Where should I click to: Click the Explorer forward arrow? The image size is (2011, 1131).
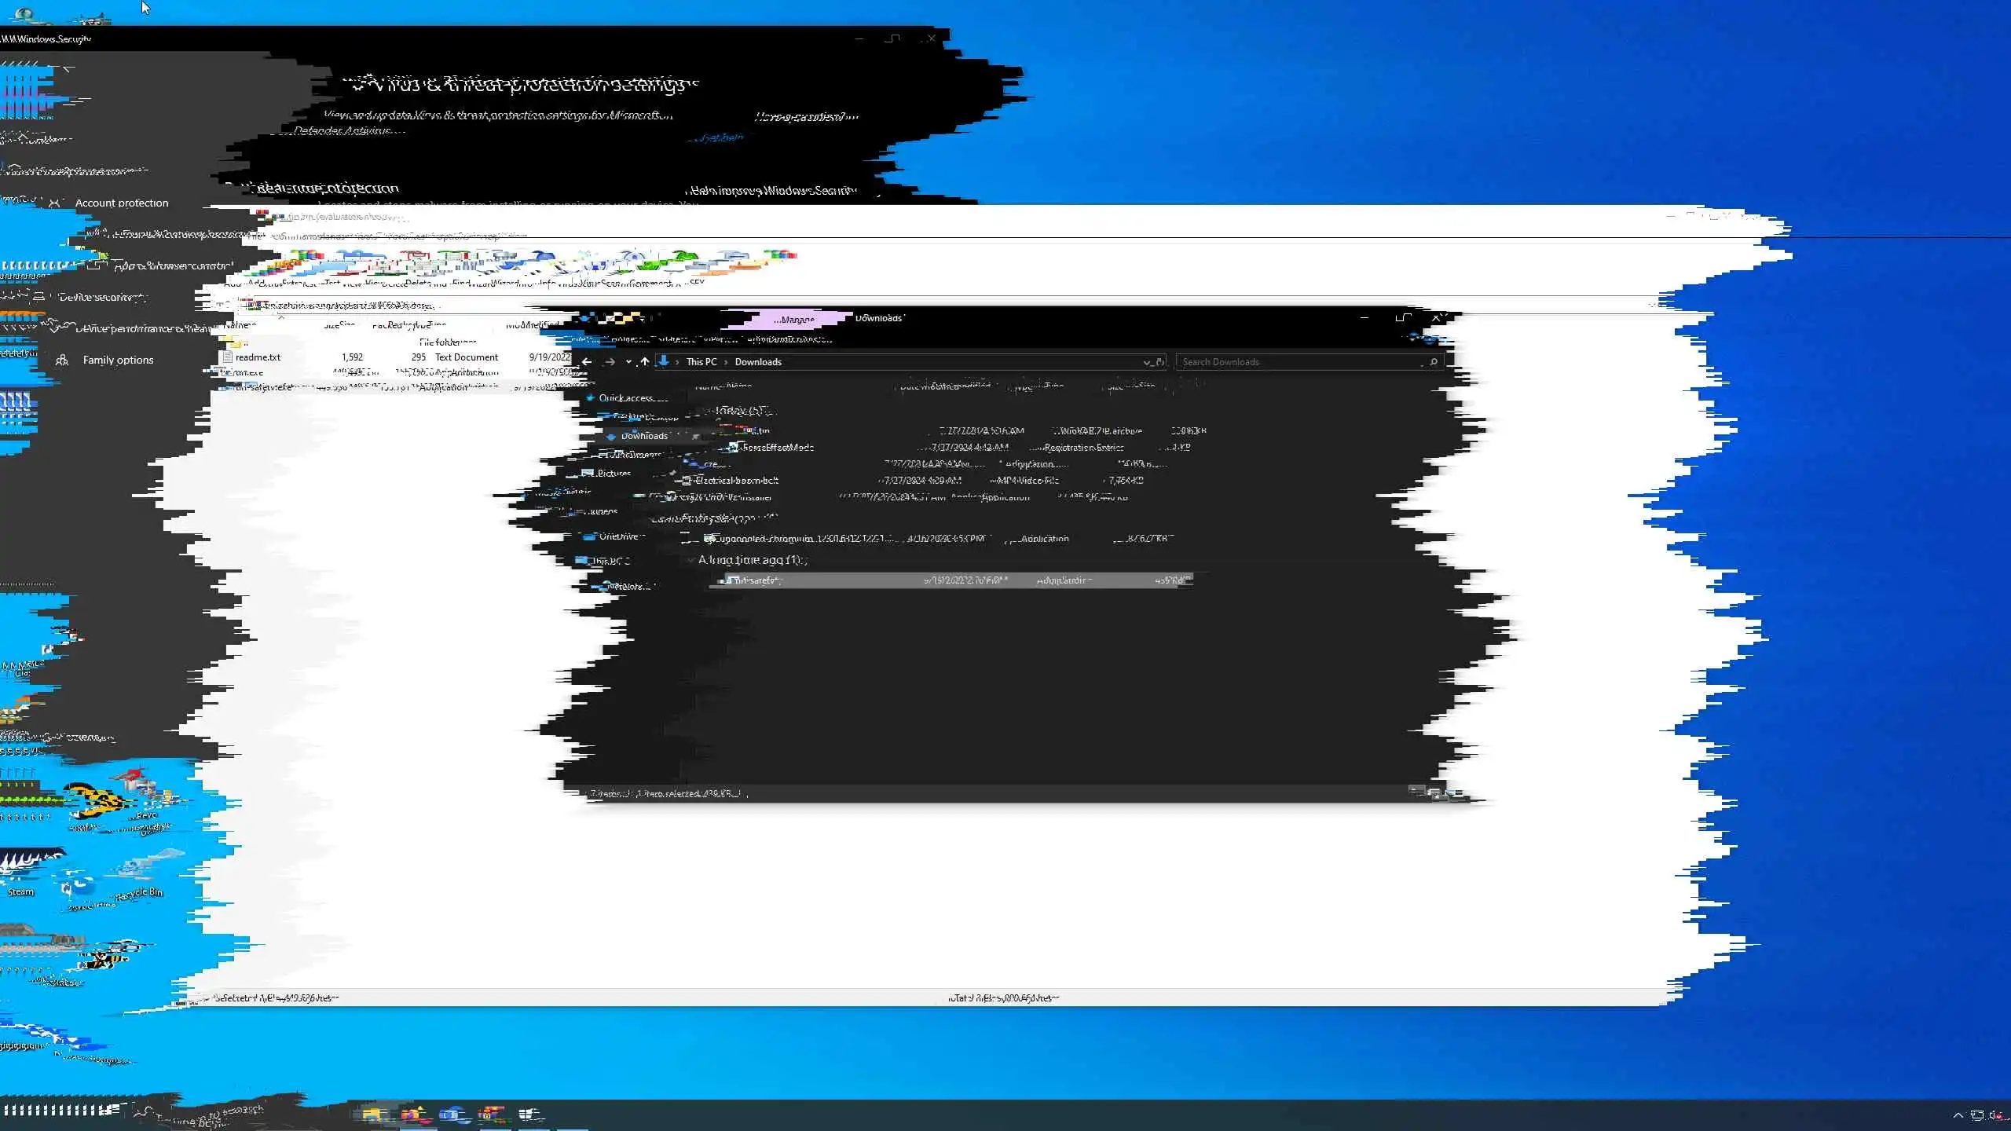610,362
